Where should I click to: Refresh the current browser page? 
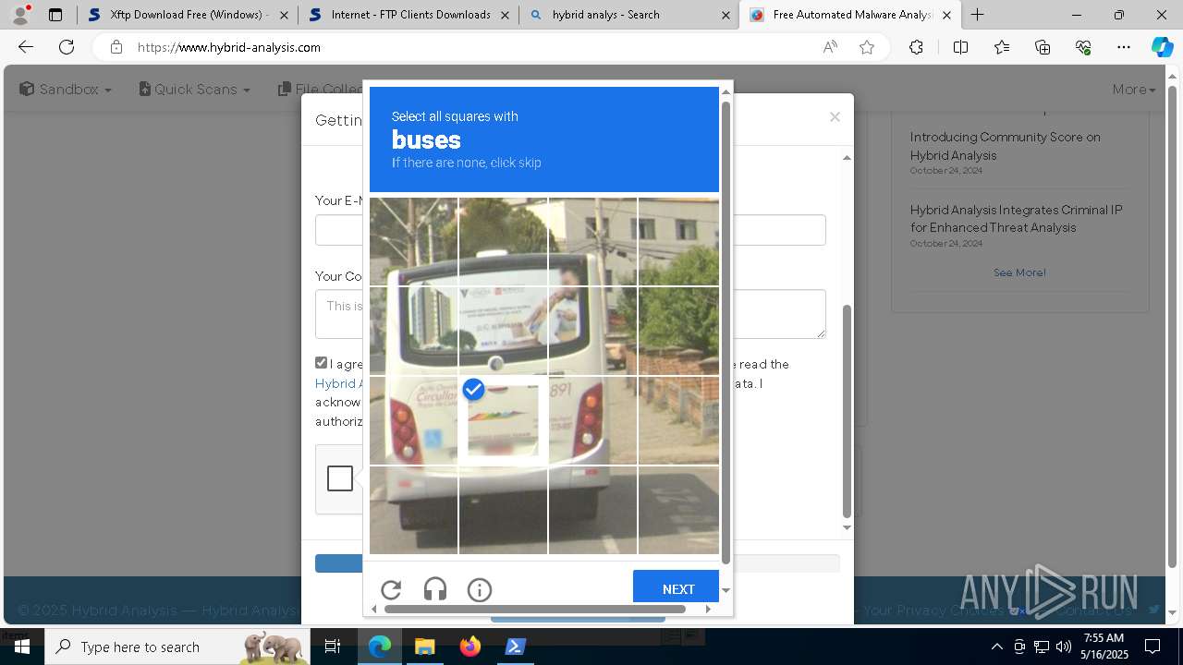(67, 47)
